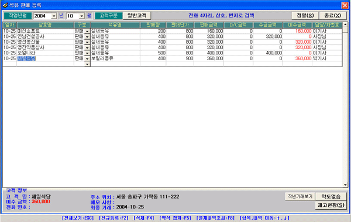Click the 작년거래보기 button
Viewport: 351px width, 222px height.
(300, 196)
